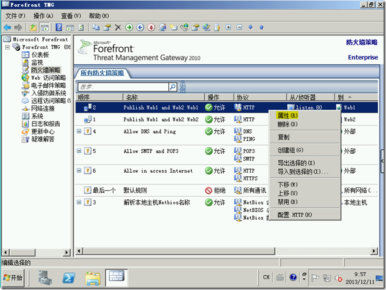Open 更新中心 tree node
Screen dimensions: 386x290
(43, 131)
